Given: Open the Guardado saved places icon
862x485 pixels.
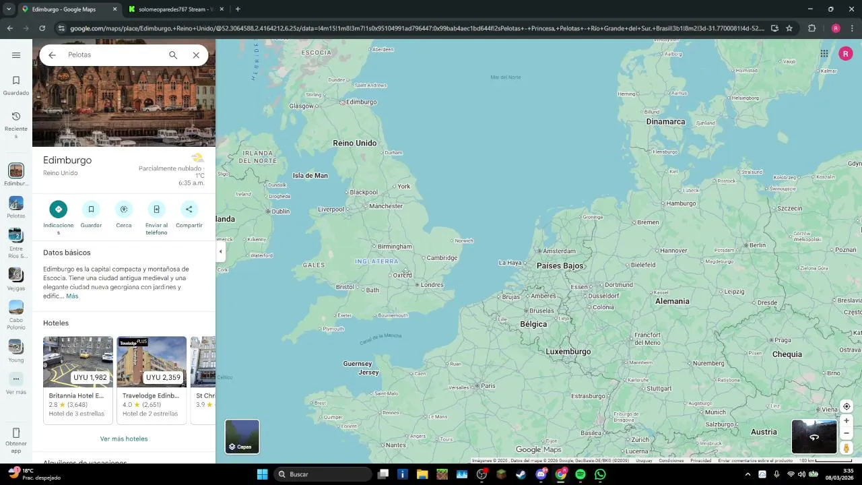Looking at the screenshot, I should [16, 80].
